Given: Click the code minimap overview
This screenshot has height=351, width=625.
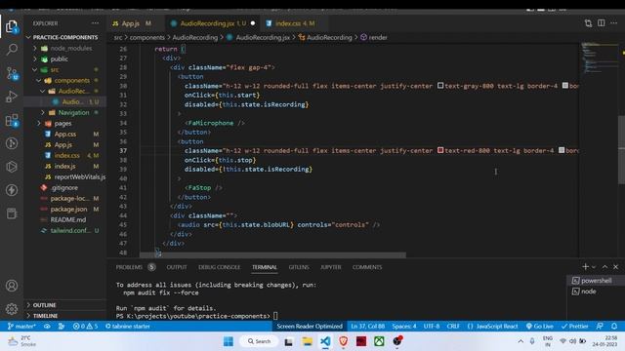Looking at the screenshot, I should coord(599,58).
